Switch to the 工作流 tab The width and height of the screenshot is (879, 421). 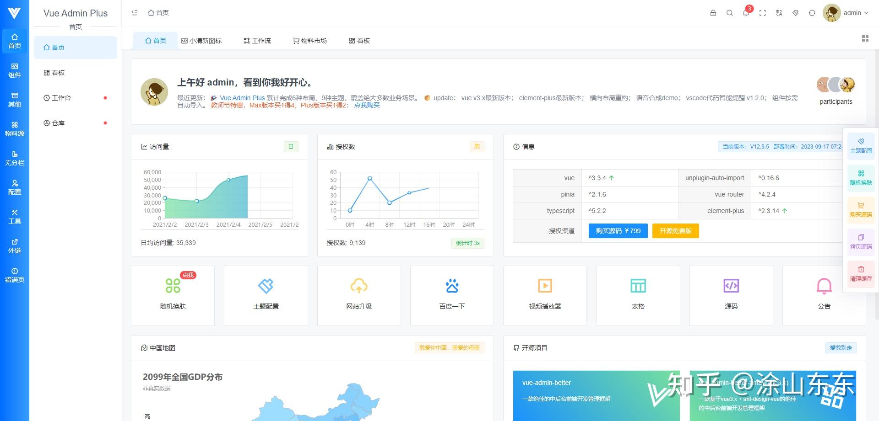[x=257, y=41]
